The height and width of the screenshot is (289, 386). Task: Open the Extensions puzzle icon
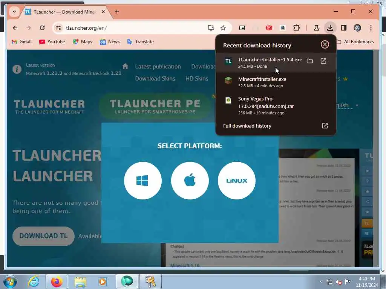(x=296, y=28)
